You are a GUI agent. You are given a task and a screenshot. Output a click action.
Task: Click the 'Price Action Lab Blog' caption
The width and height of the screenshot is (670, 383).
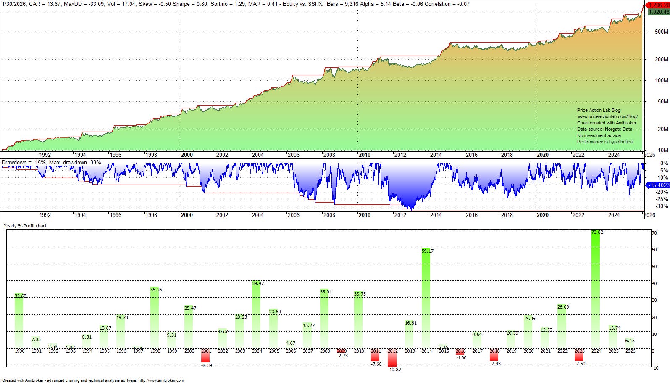tap(599, 110)
